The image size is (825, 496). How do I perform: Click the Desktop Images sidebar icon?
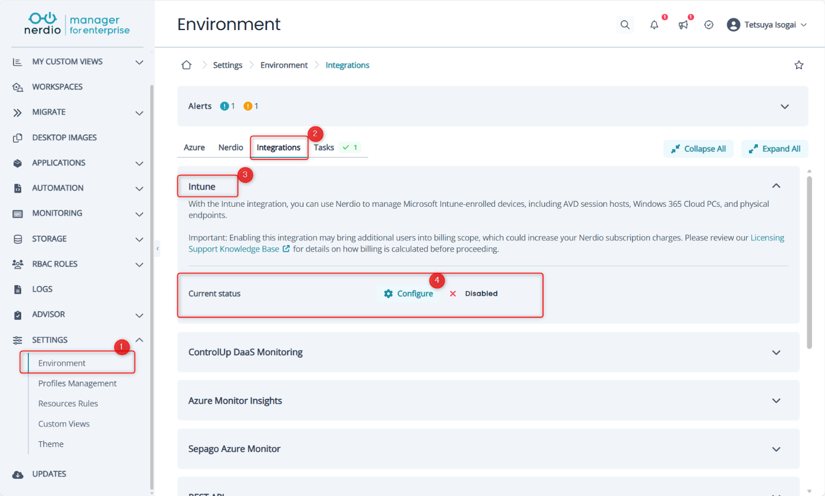click(18, 138)
